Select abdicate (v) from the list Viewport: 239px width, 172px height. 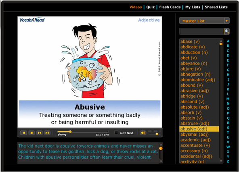pos(193,47)
